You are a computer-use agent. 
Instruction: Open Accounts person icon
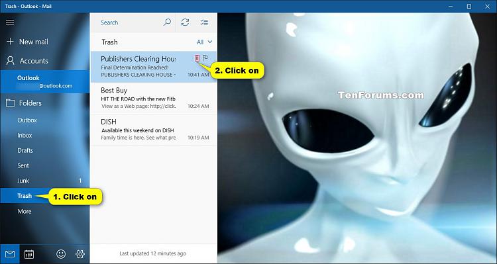(x=10, y=60)
